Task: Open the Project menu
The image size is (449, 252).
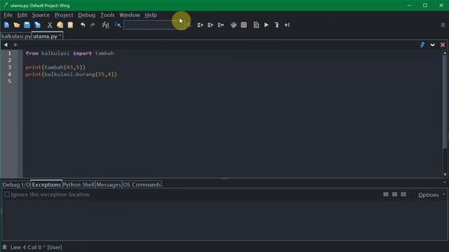Action: click(64, 15)
